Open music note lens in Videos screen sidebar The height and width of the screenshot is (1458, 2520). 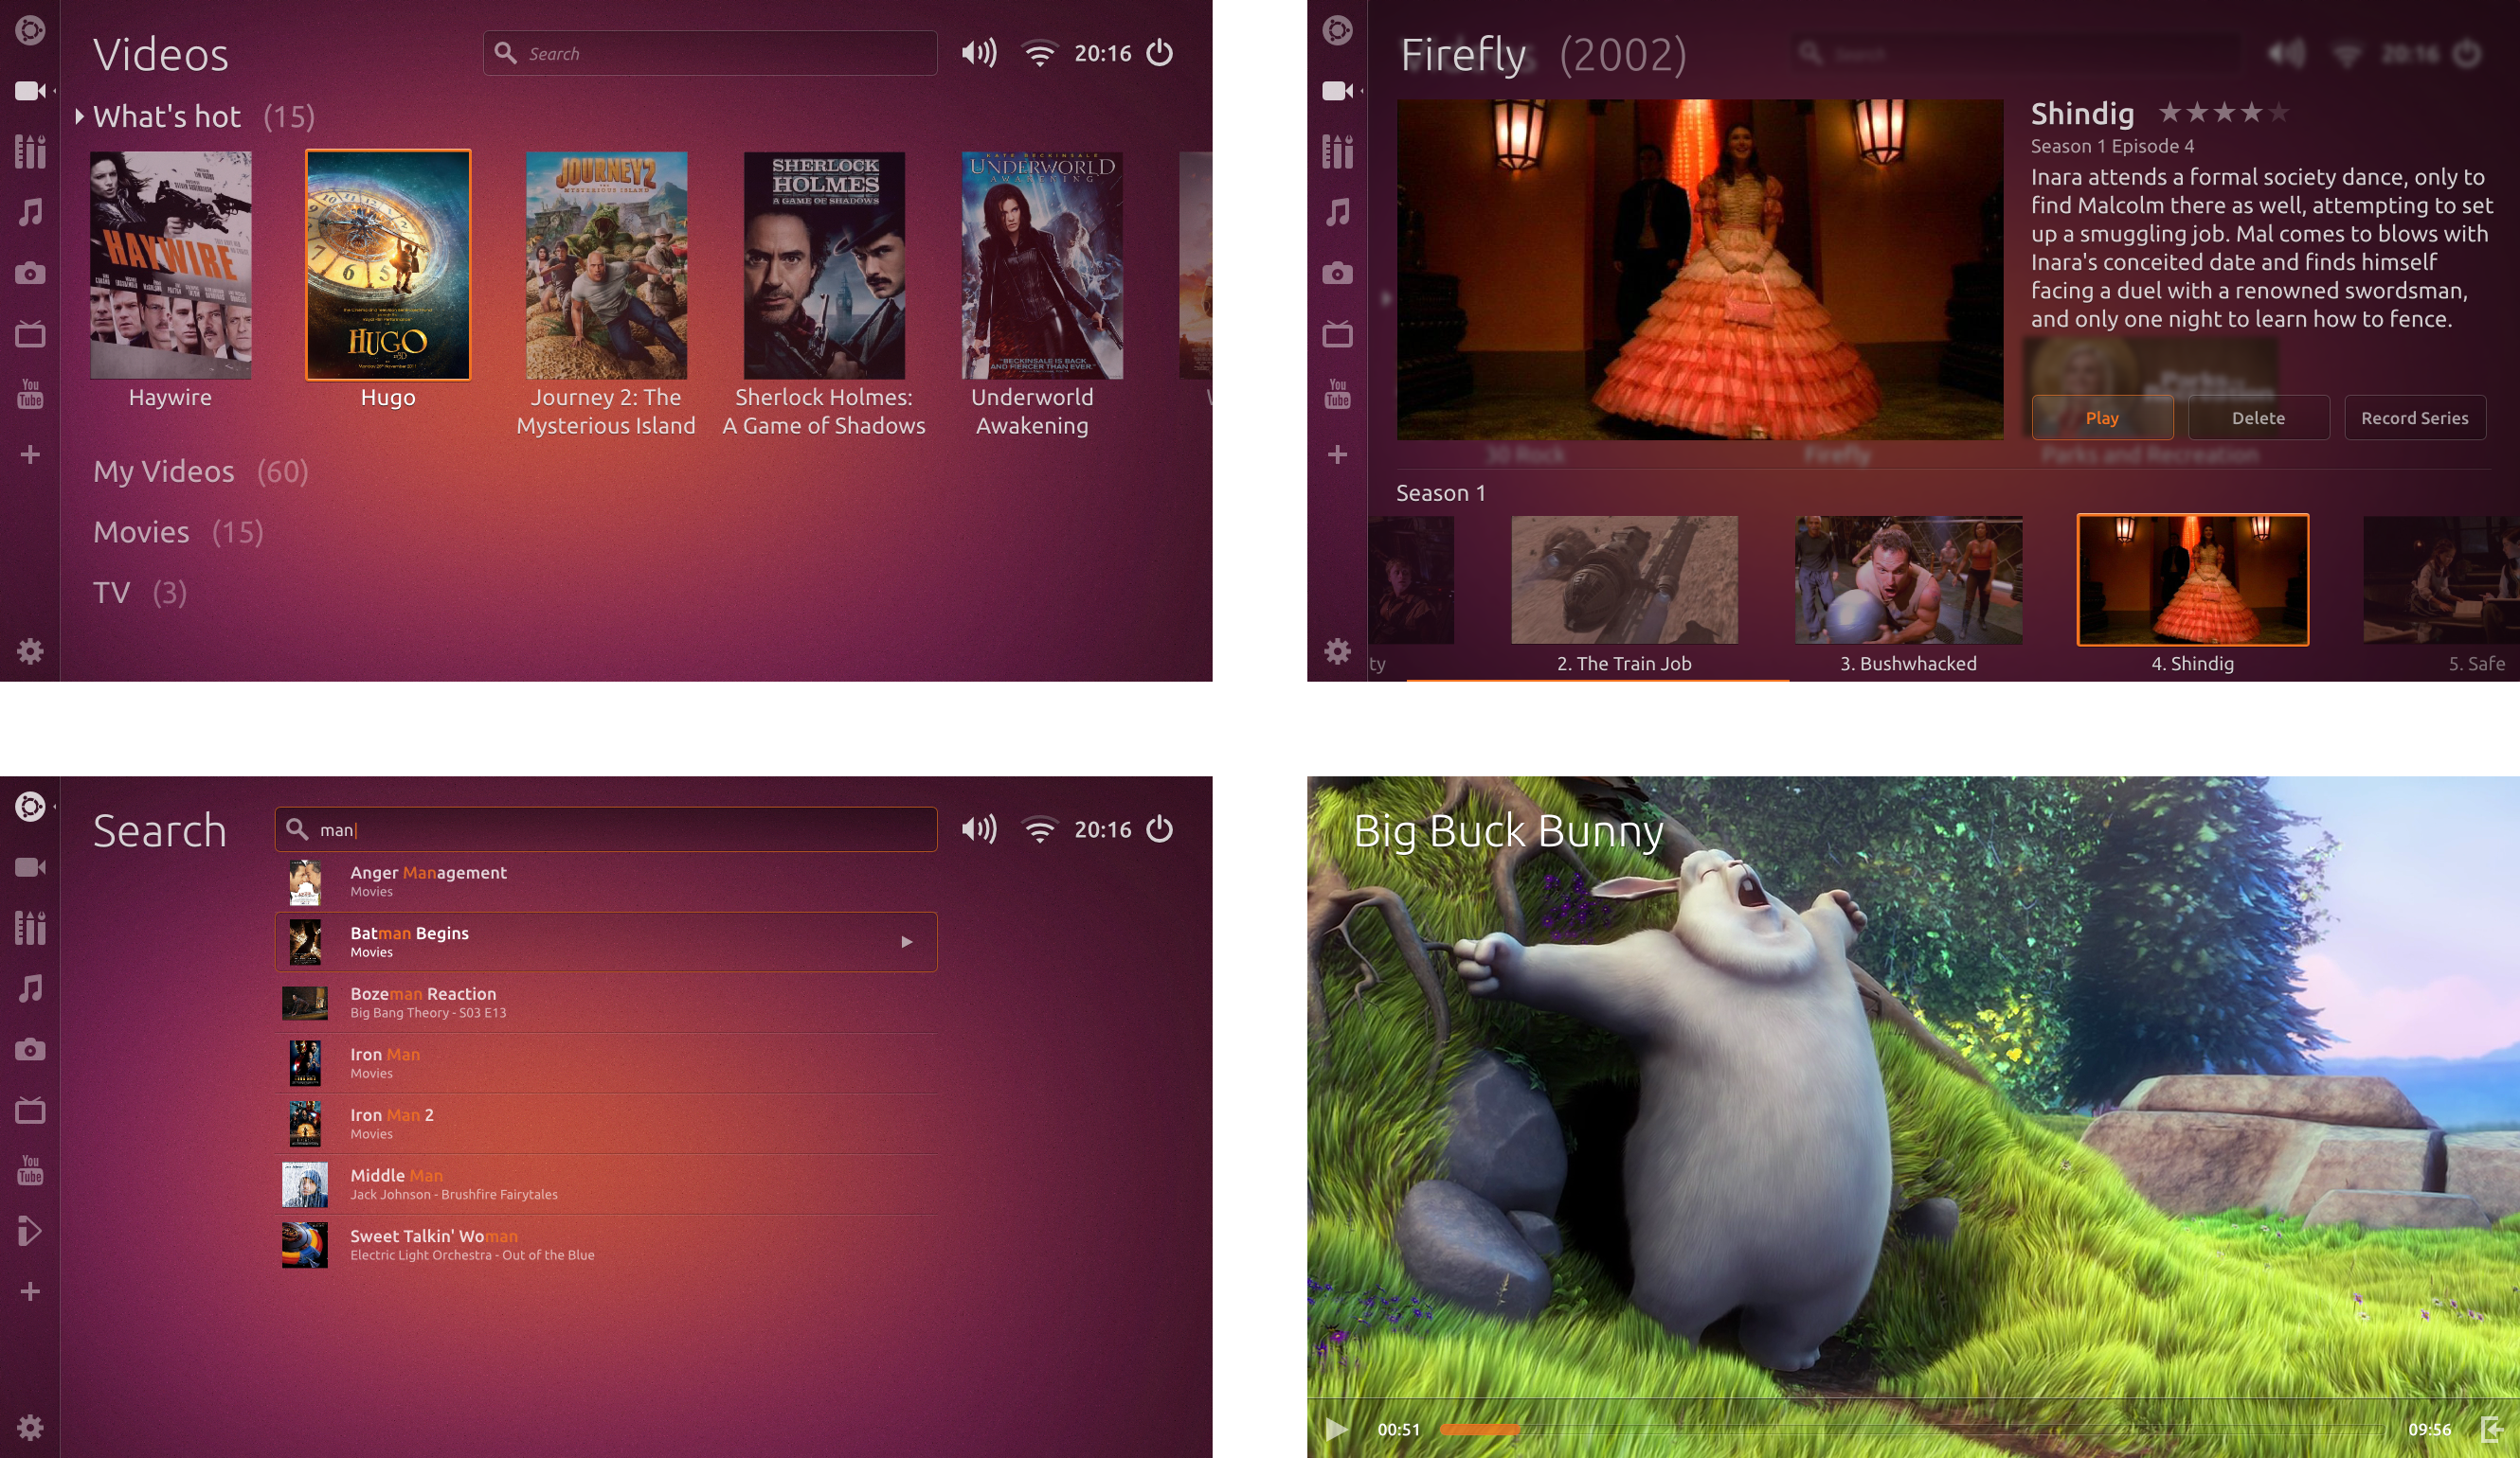(30, 212)
